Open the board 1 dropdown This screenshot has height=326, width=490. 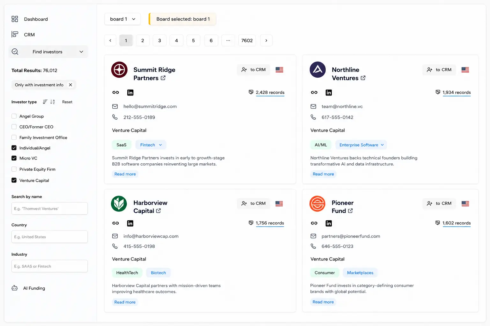122,19
